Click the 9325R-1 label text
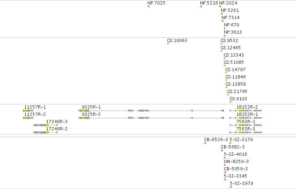 point(91,107)
